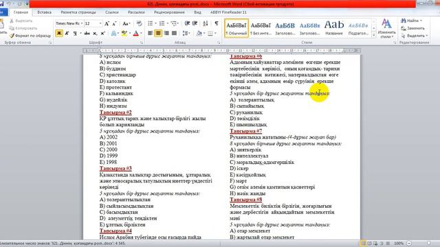
Task: Open shading fill color
Action: coord(199,34)
